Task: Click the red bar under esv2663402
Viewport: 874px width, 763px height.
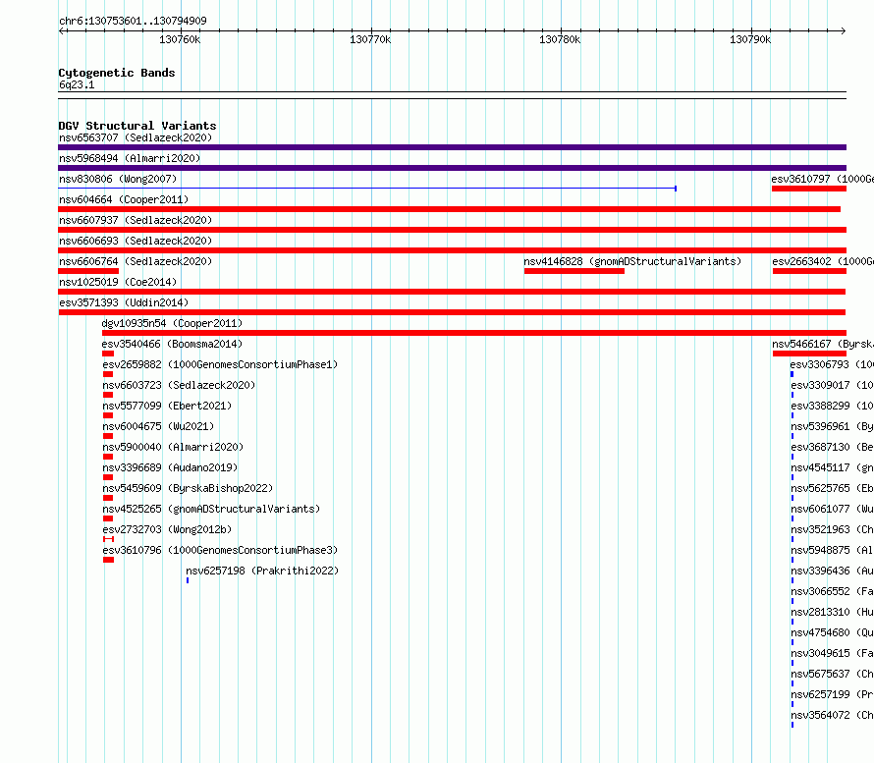Action: pos(809,271)
